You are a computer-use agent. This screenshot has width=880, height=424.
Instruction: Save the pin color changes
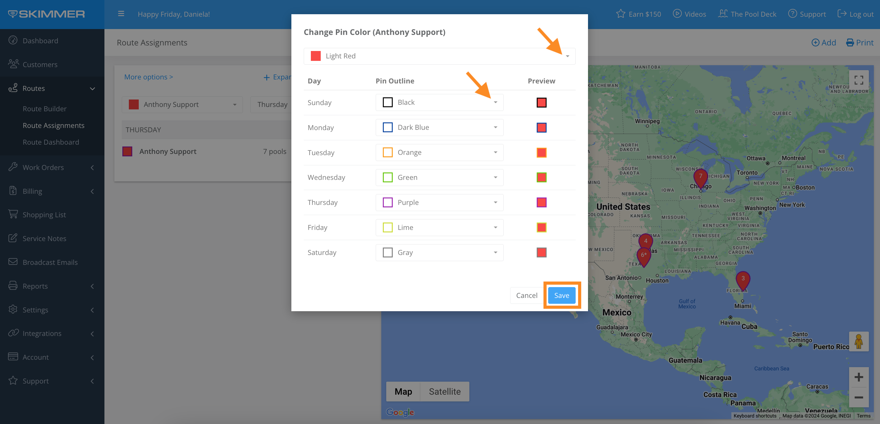coord(562,295)
